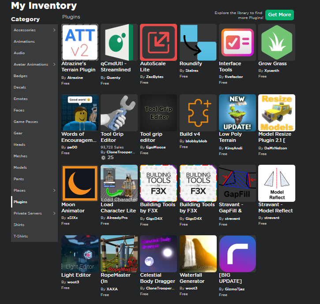Select the Gear category
The height and width of the screenshot is (304, 320).
click(x=34, y=133)
